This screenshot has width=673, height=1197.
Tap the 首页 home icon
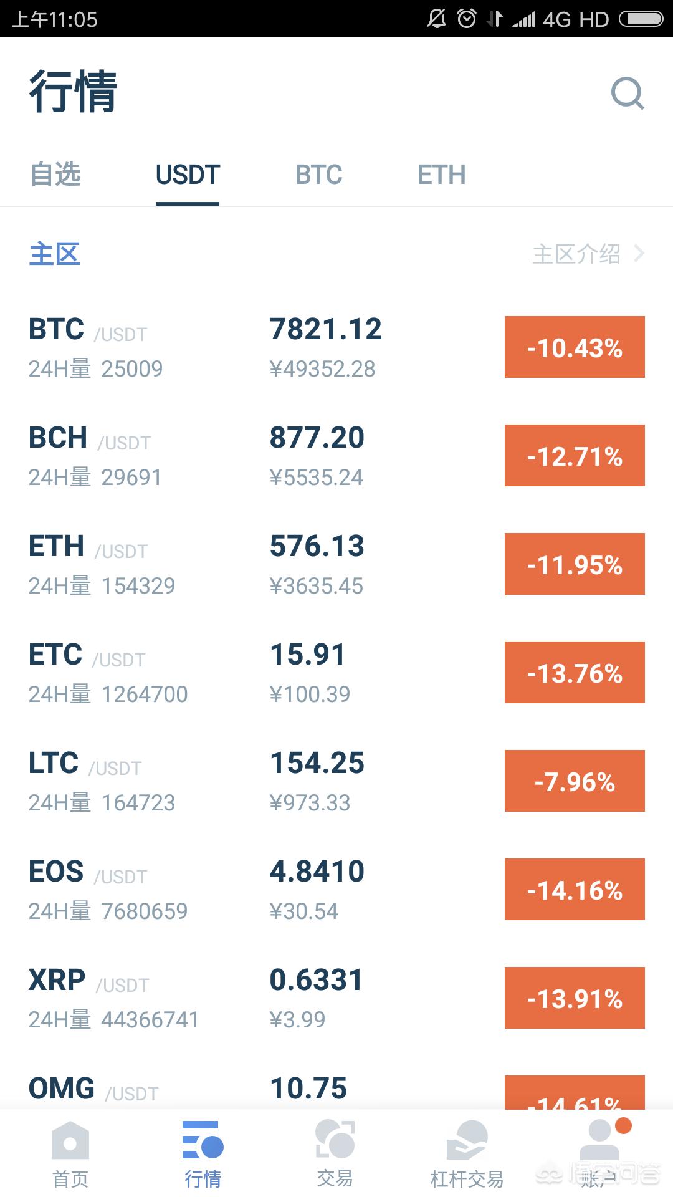(70, 1141)
